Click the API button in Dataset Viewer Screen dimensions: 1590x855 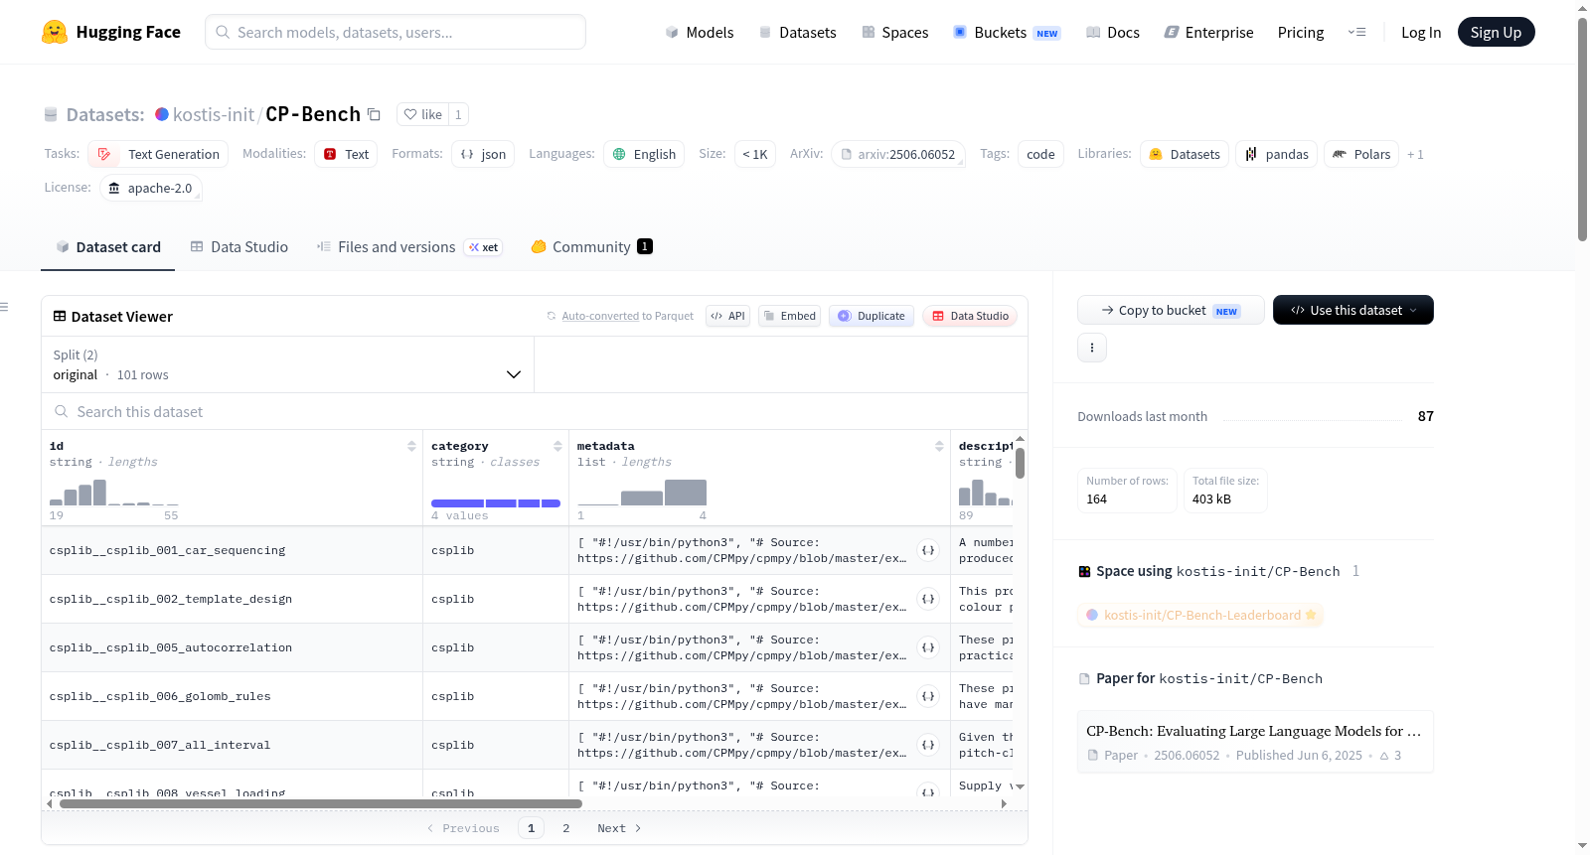(x=727, y=316)
